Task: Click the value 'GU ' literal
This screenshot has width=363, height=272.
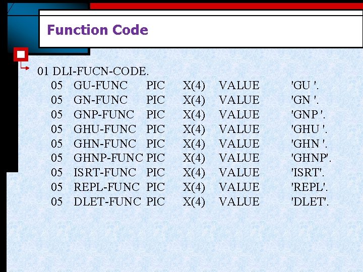Action: [305, 85]
